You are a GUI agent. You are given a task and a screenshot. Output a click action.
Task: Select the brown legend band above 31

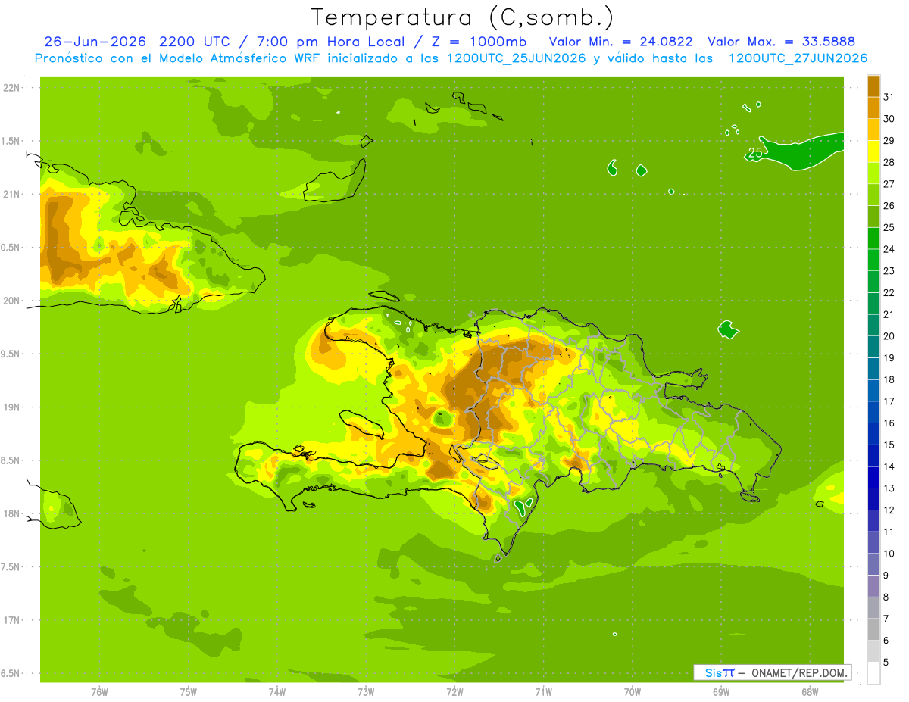click(873, 86)
